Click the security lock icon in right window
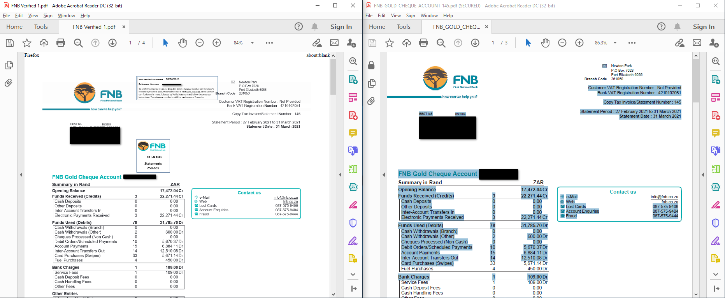Viewport: 725px width, 298px height. tap(371, 65)
